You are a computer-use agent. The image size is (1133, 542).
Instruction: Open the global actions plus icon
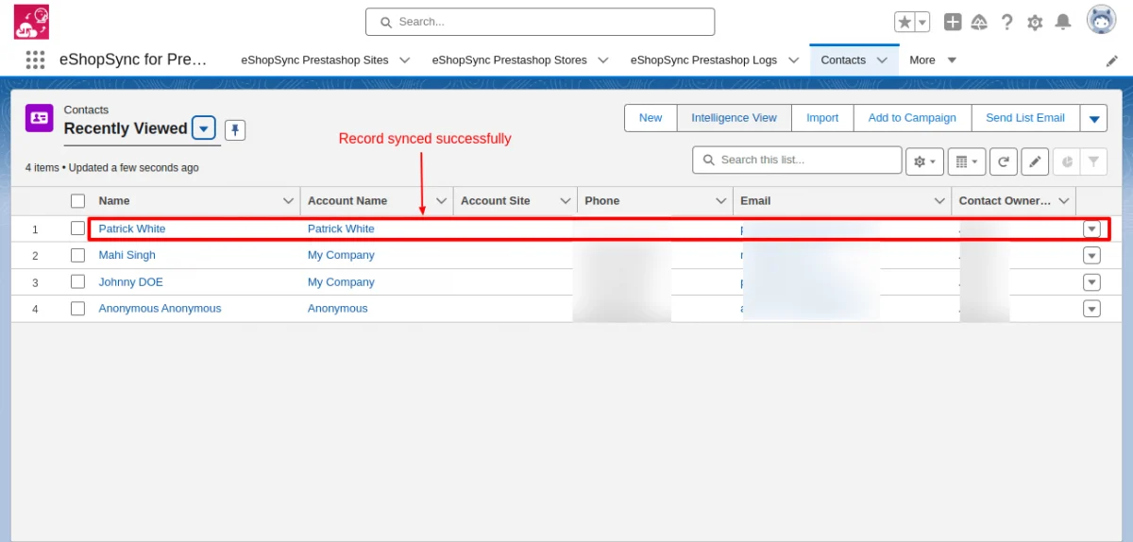point(953,22)
